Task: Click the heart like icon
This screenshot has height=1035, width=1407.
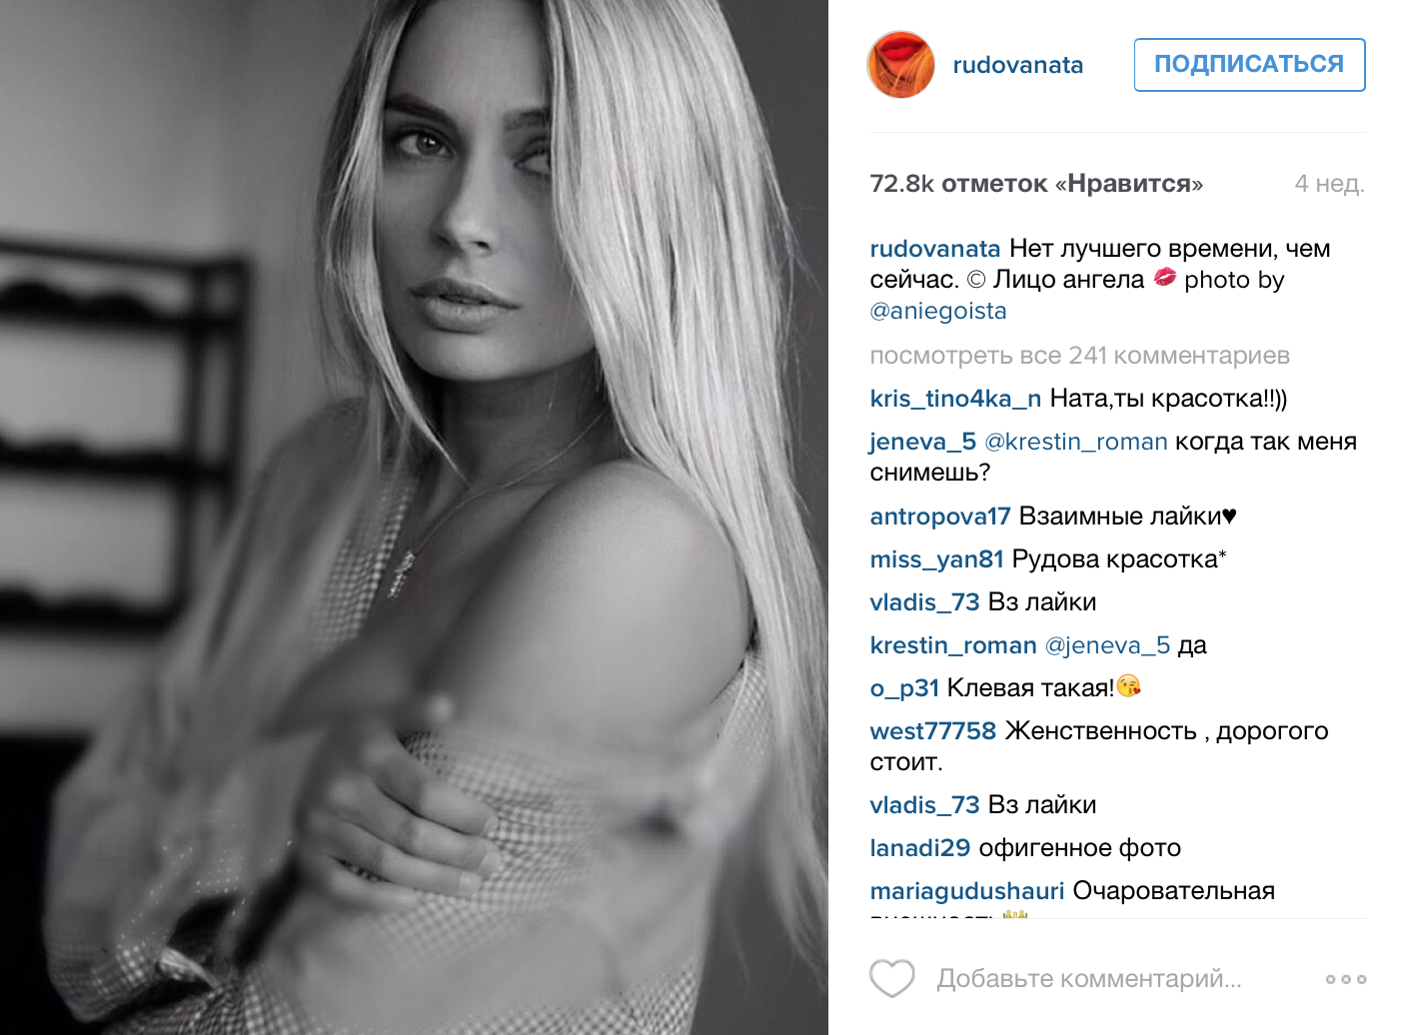Action: [x=891, y=978]
